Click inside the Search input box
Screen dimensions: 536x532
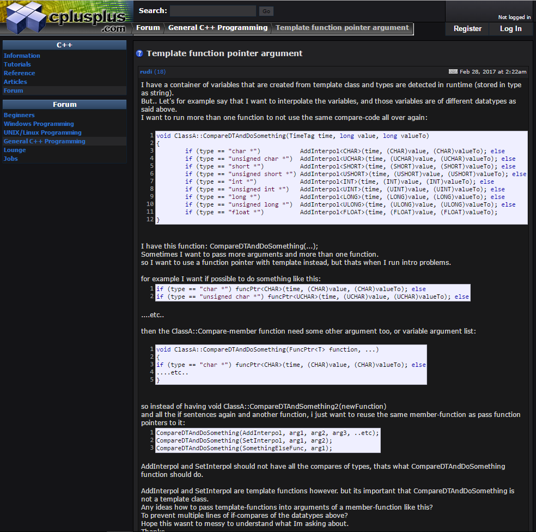tap(212, 10)
